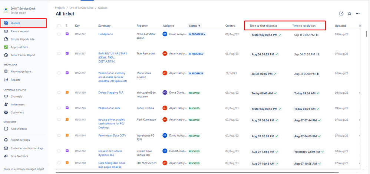Screen dimensions: 370x174
Task: Click the pause icon beside Sep 11 03:22 PM
Action: coord(317,35)
